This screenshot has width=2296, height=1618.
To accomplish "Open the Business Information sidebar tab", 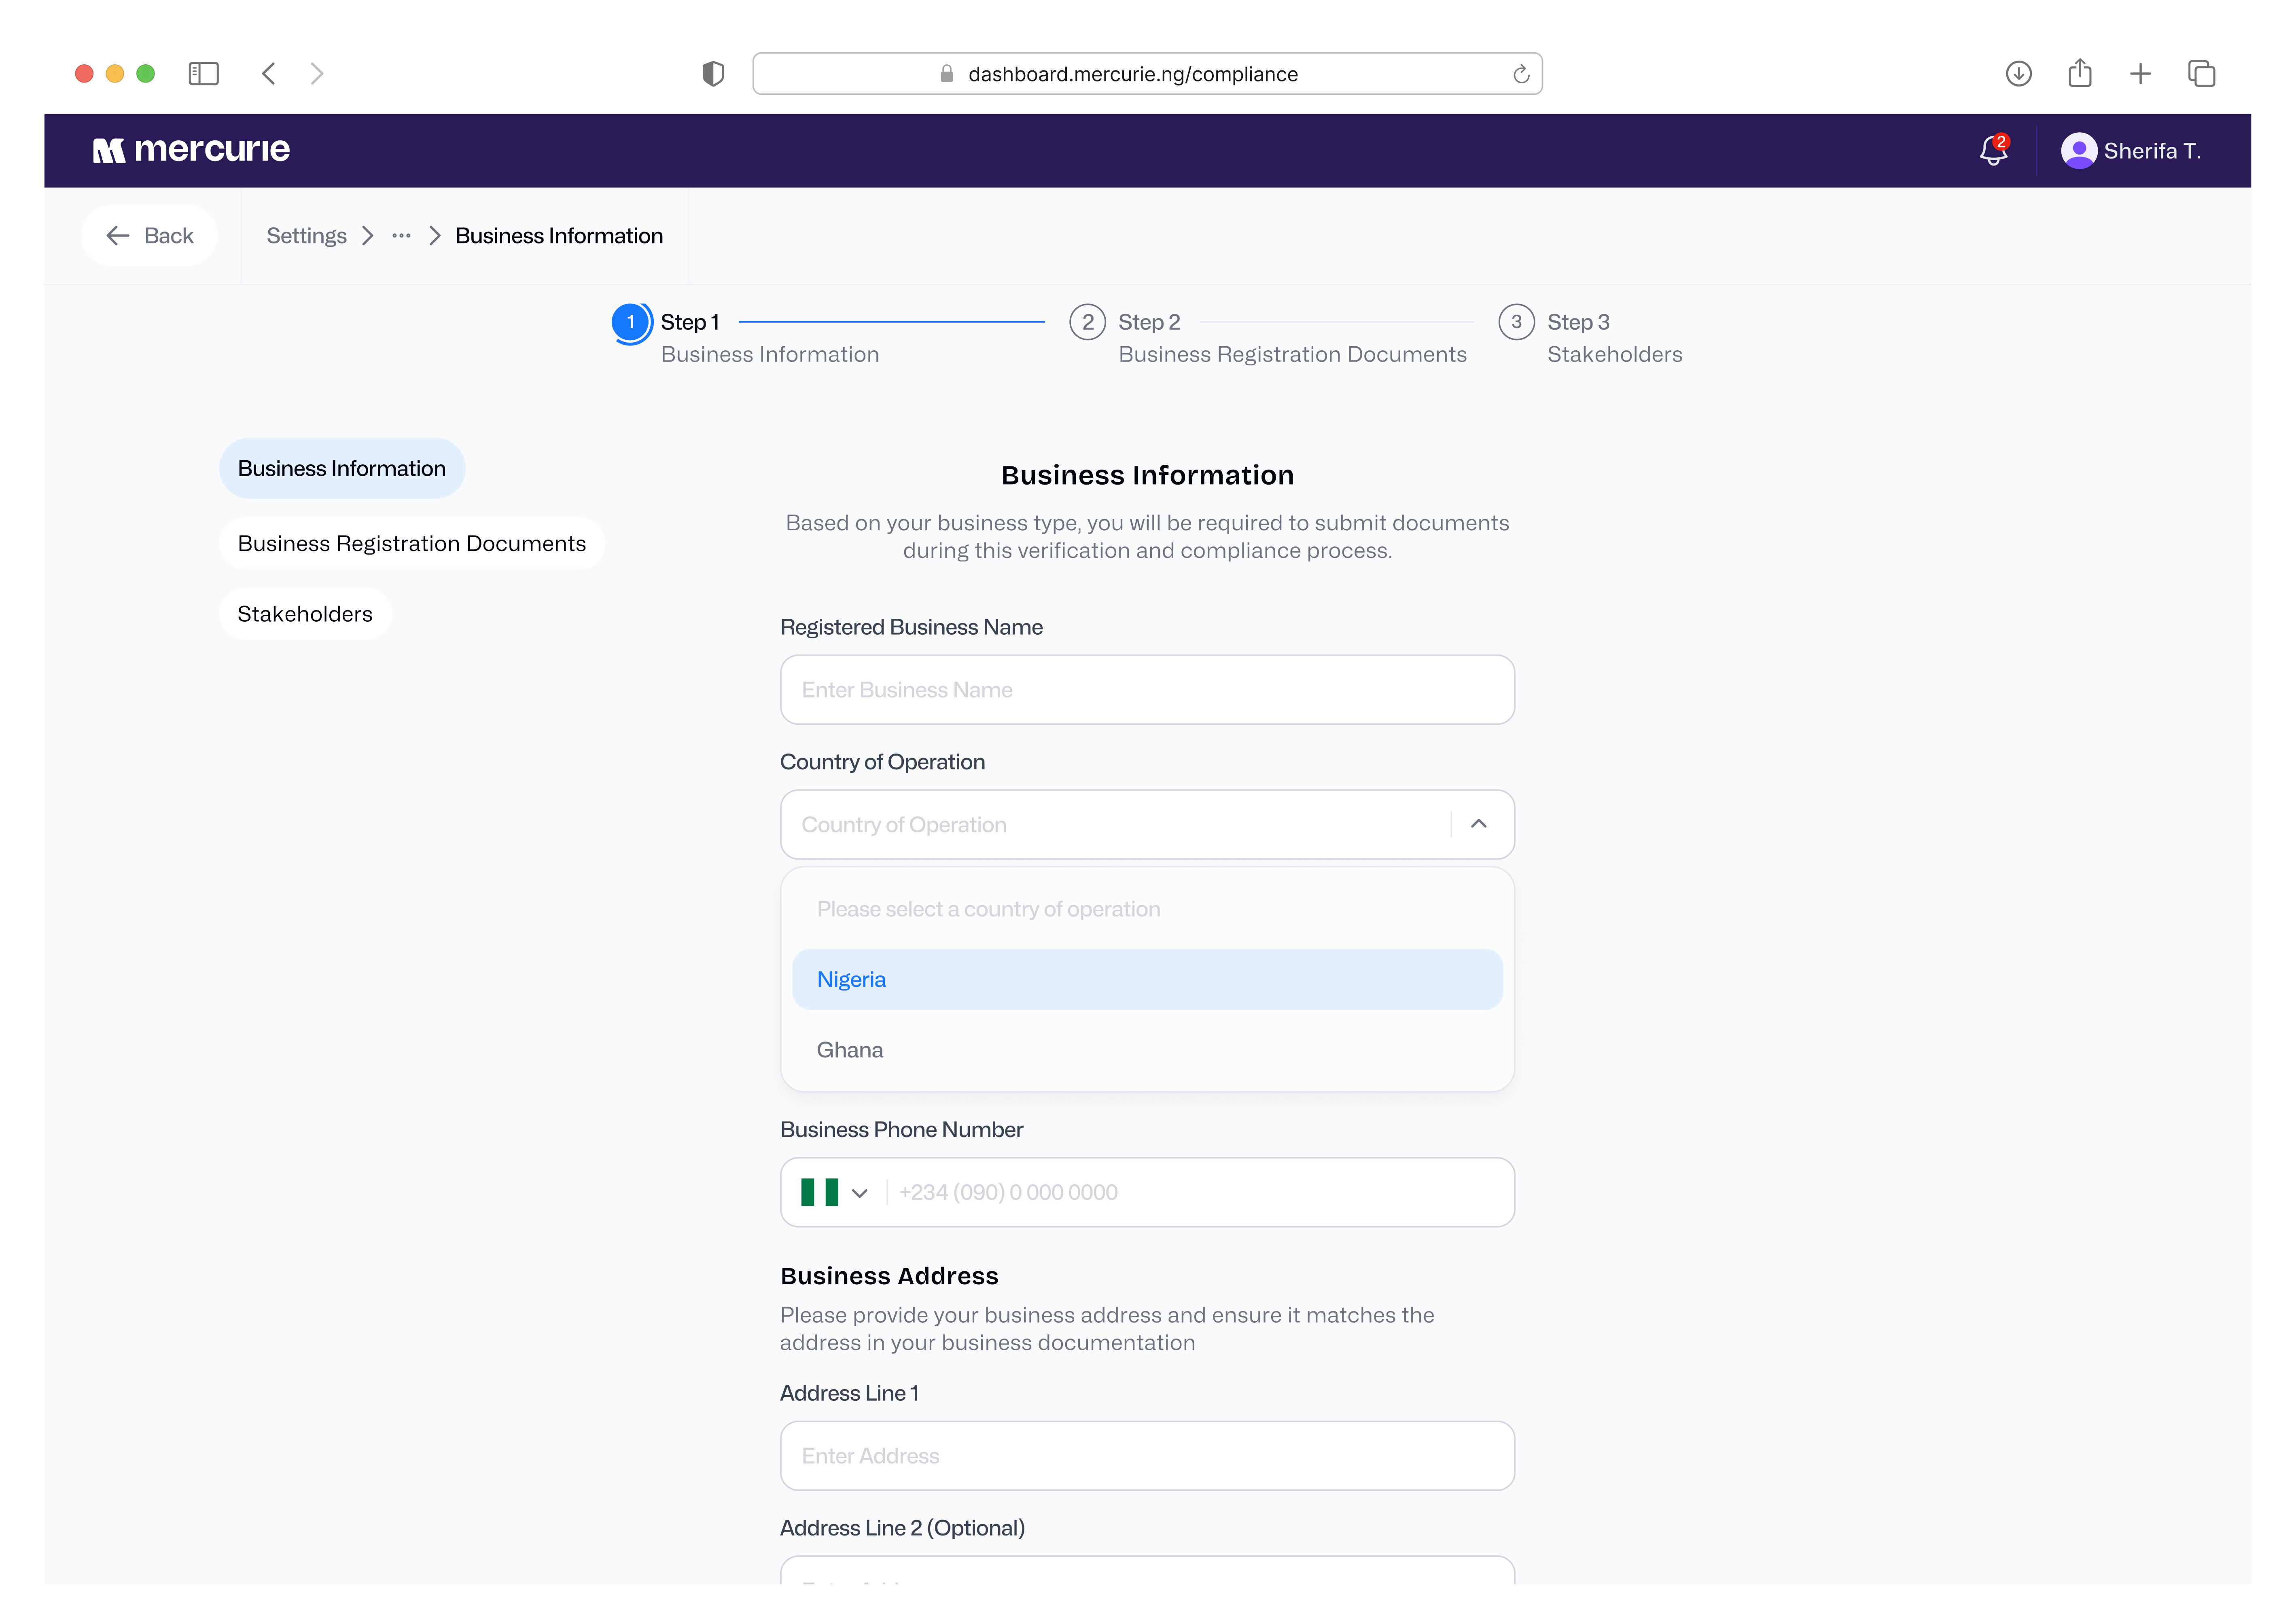I will [x=342, y=468].
